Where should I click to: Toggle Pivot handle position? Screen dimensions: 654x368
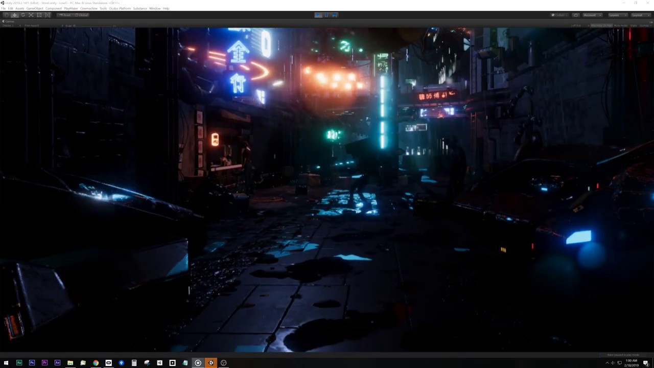click(x=65, y=15)
